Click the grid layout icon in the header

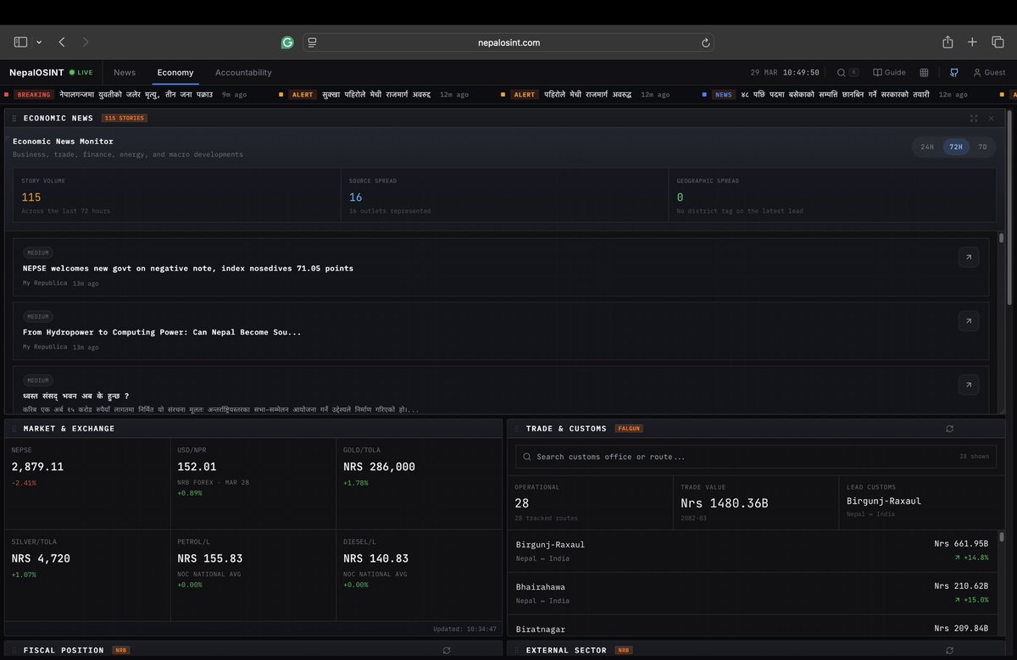click(924, 73)
